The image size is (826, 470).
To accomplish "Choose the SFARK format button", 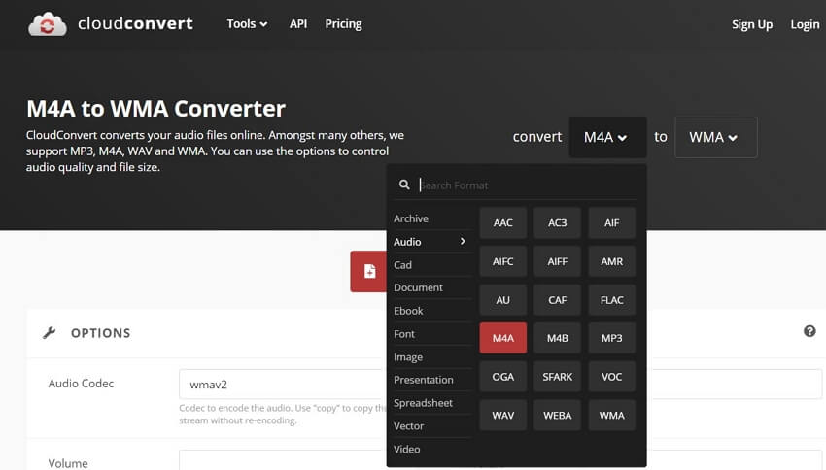I will (558, 377).
